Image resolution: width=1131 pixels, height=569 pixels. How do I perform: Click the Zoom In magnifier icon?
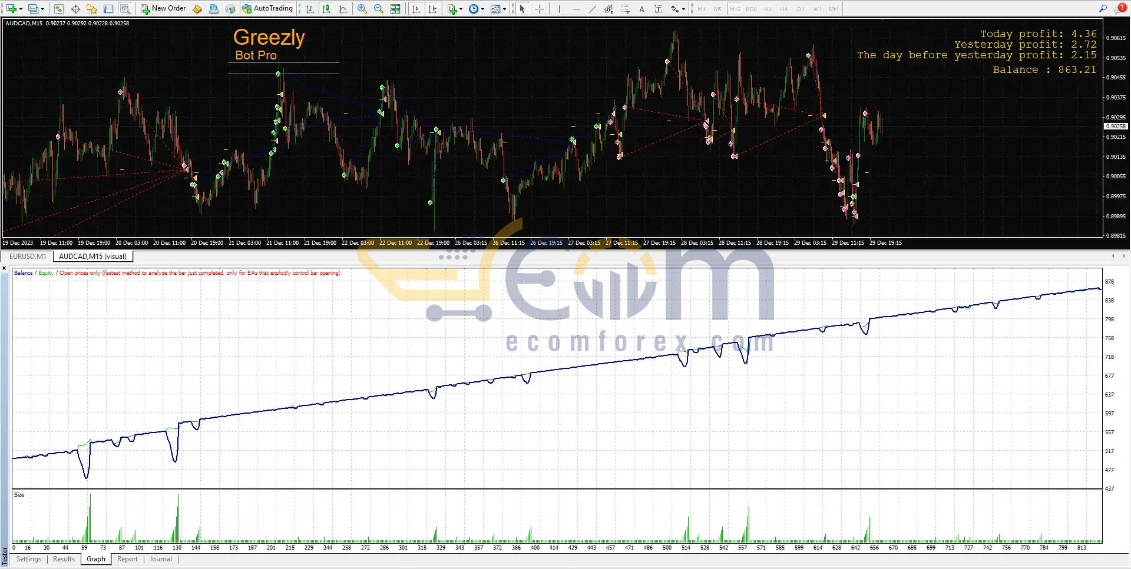pos(362,9)
